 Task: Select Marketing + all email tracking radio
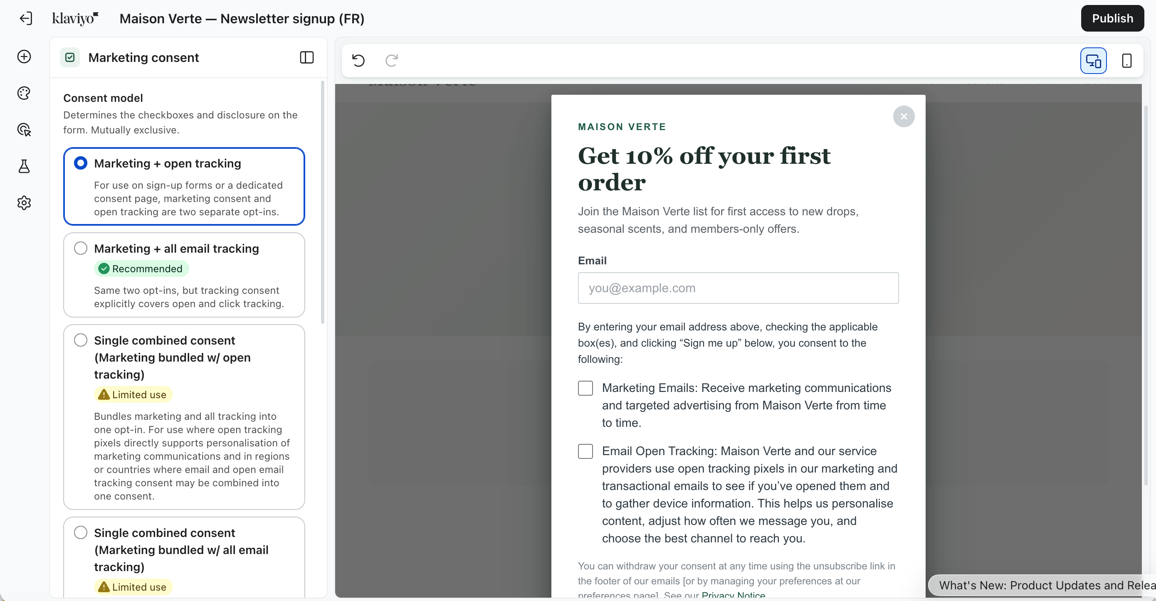click(x=81, y=248)
